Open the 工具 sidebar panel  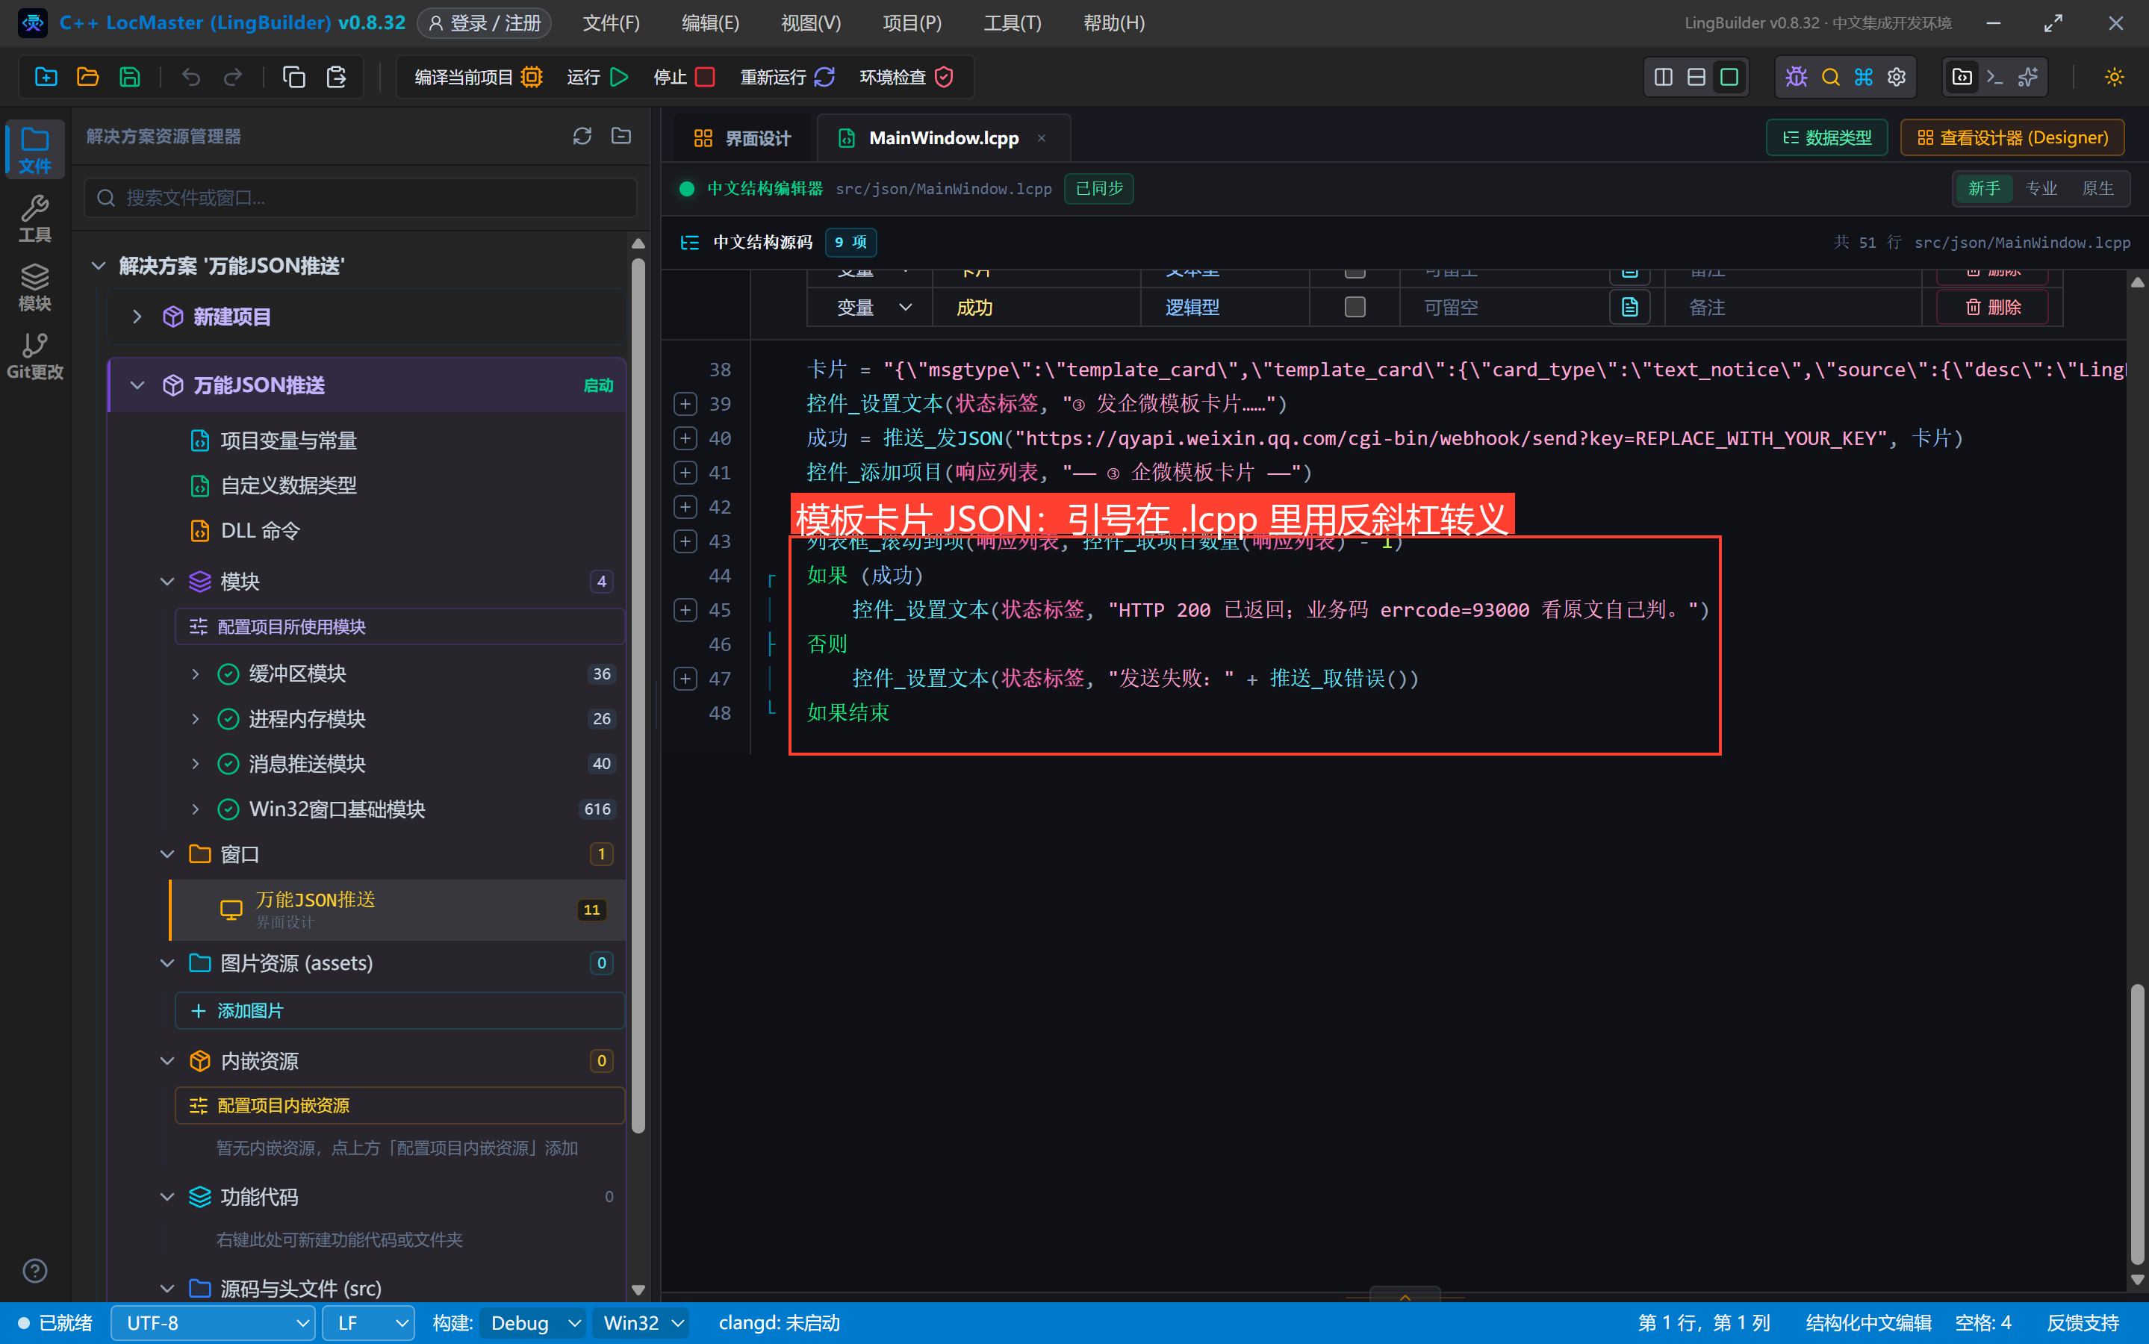point(34,219)
